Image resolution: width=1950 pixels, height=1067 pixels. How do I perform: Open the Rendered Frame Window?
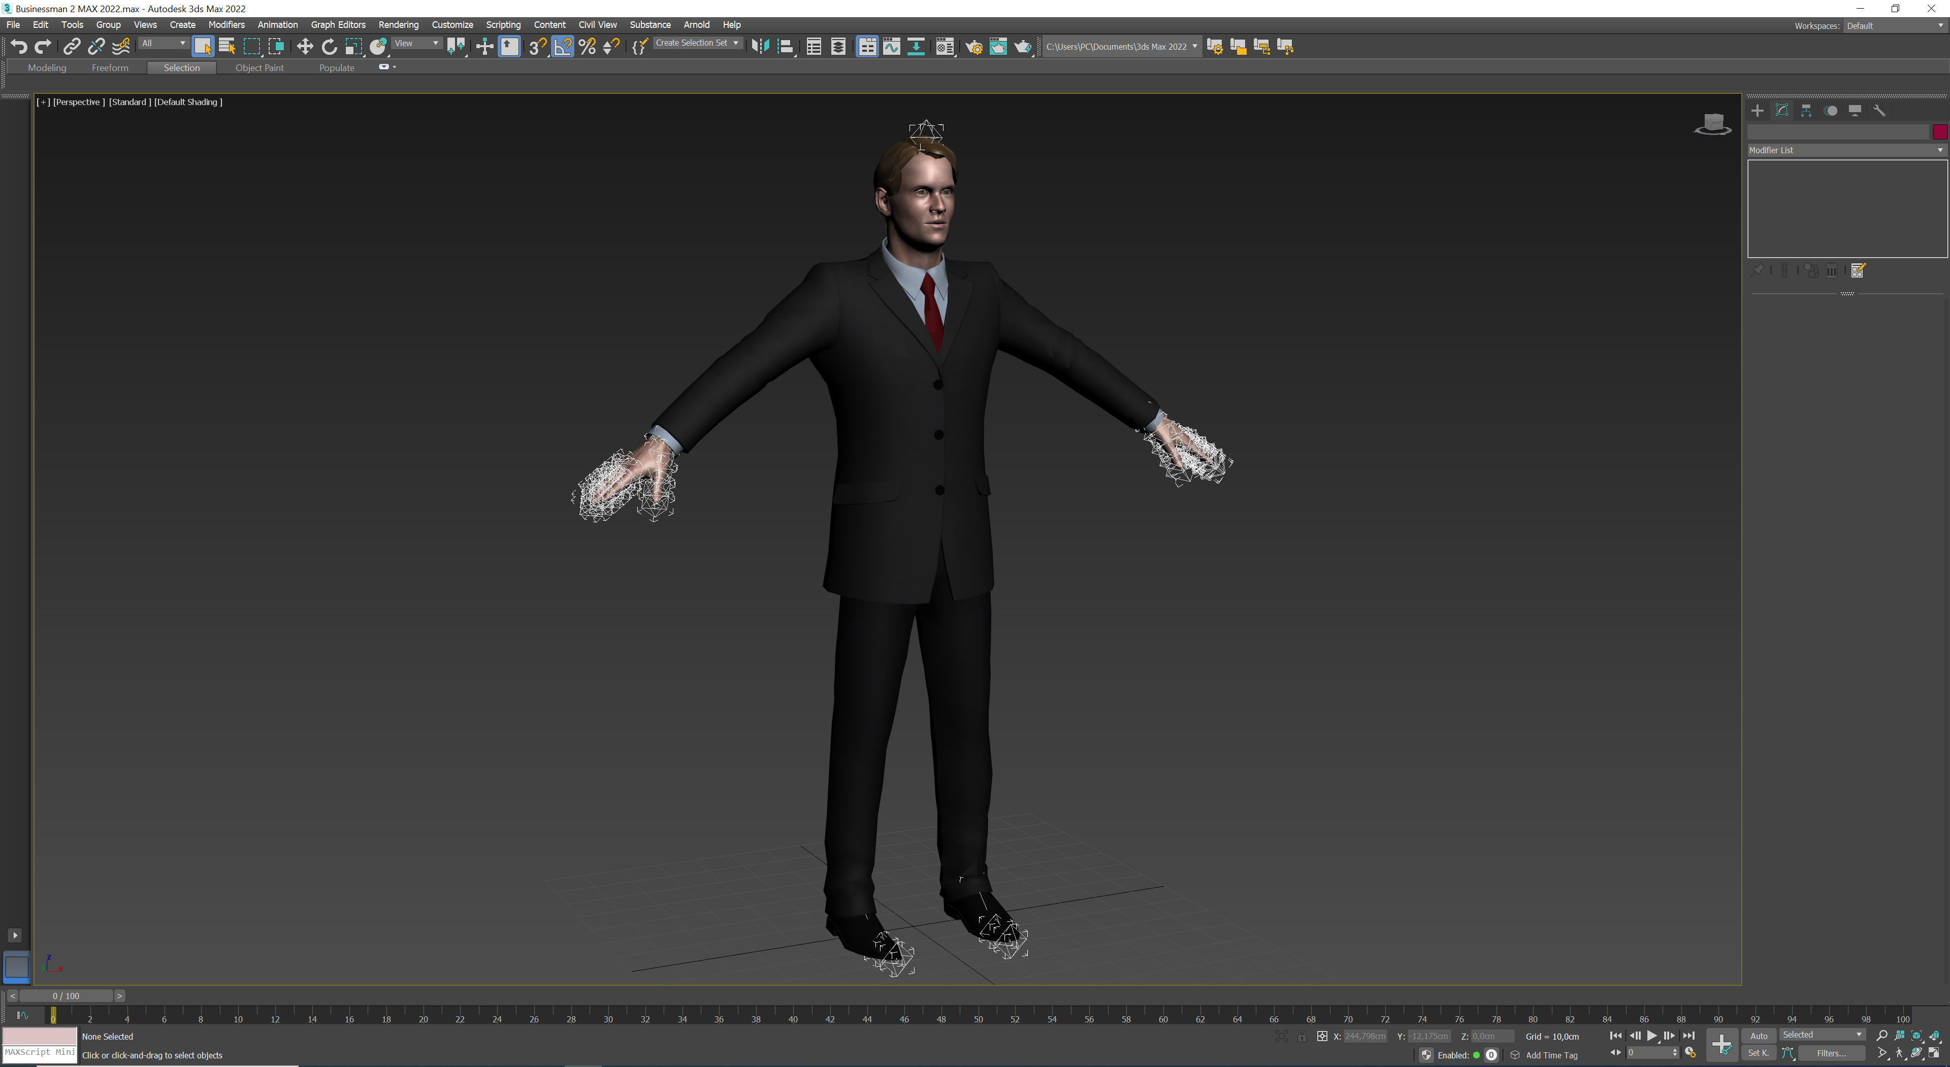[x=998, y=47]
